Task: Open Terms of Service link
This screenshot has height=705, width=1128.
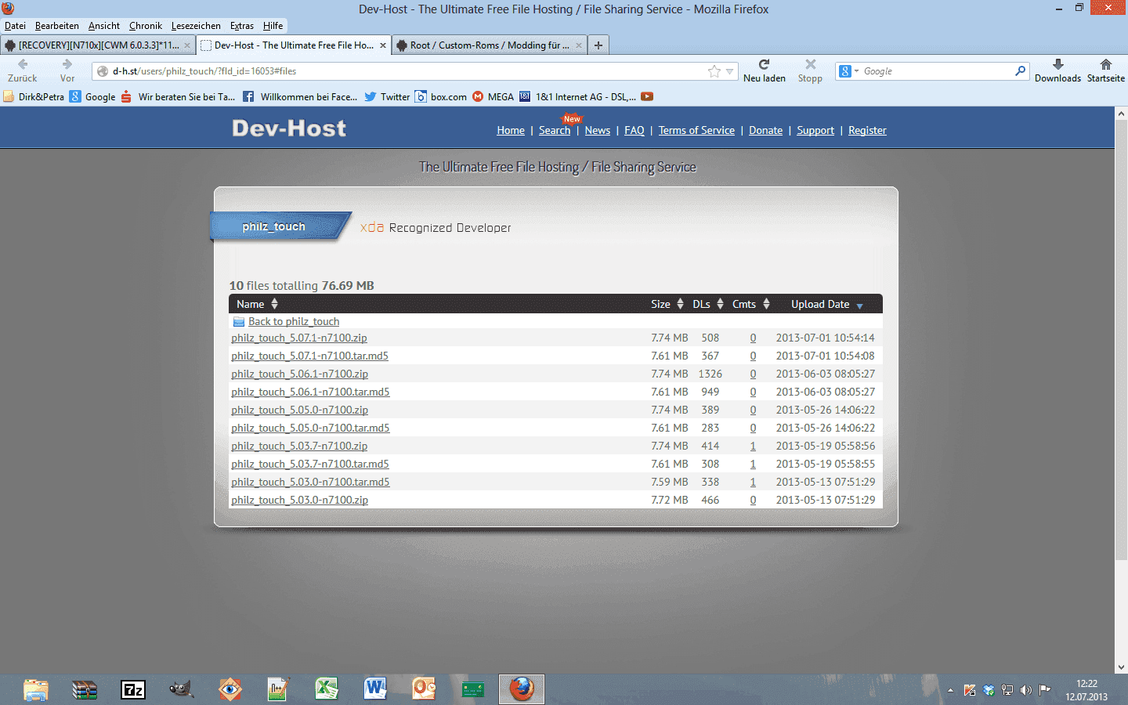Action: (696, 131)
